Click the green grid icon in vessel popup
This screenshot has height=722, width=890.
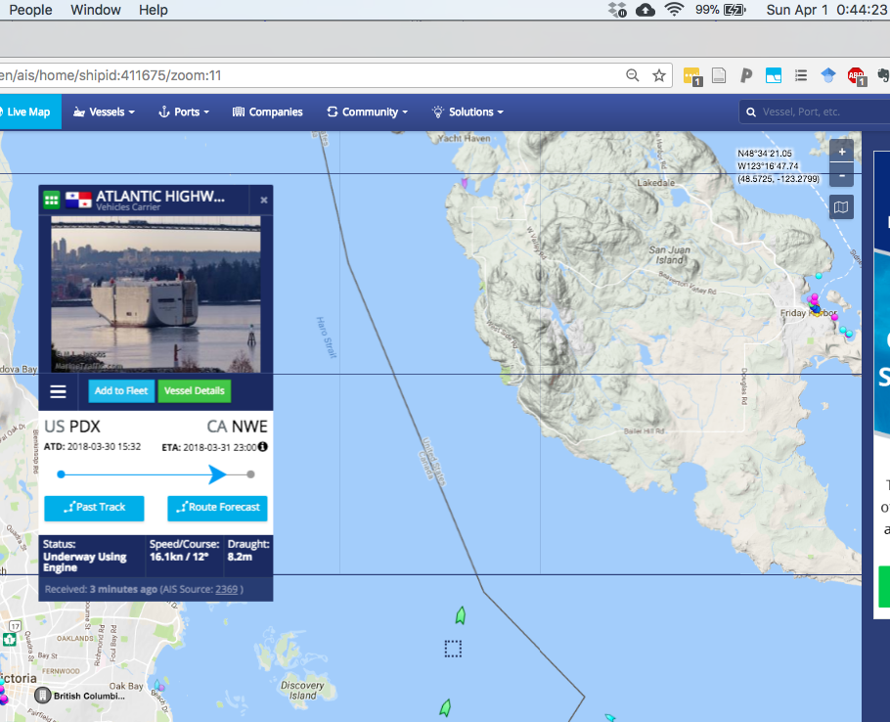click(51, 200)
